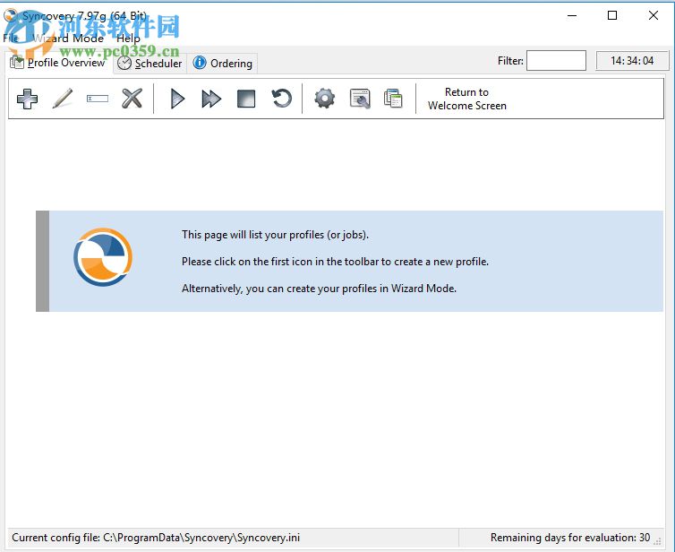This screenshot has height=552, width=675.
Task: Switch to the Ordering tab
Action: point(223,64)
